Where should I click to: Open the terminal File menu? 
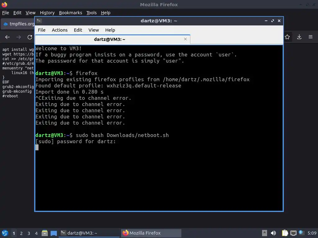(x=42, y=30)
